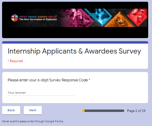Click the red Required notice text
152x126 pixels.
(x=15, y=61)
